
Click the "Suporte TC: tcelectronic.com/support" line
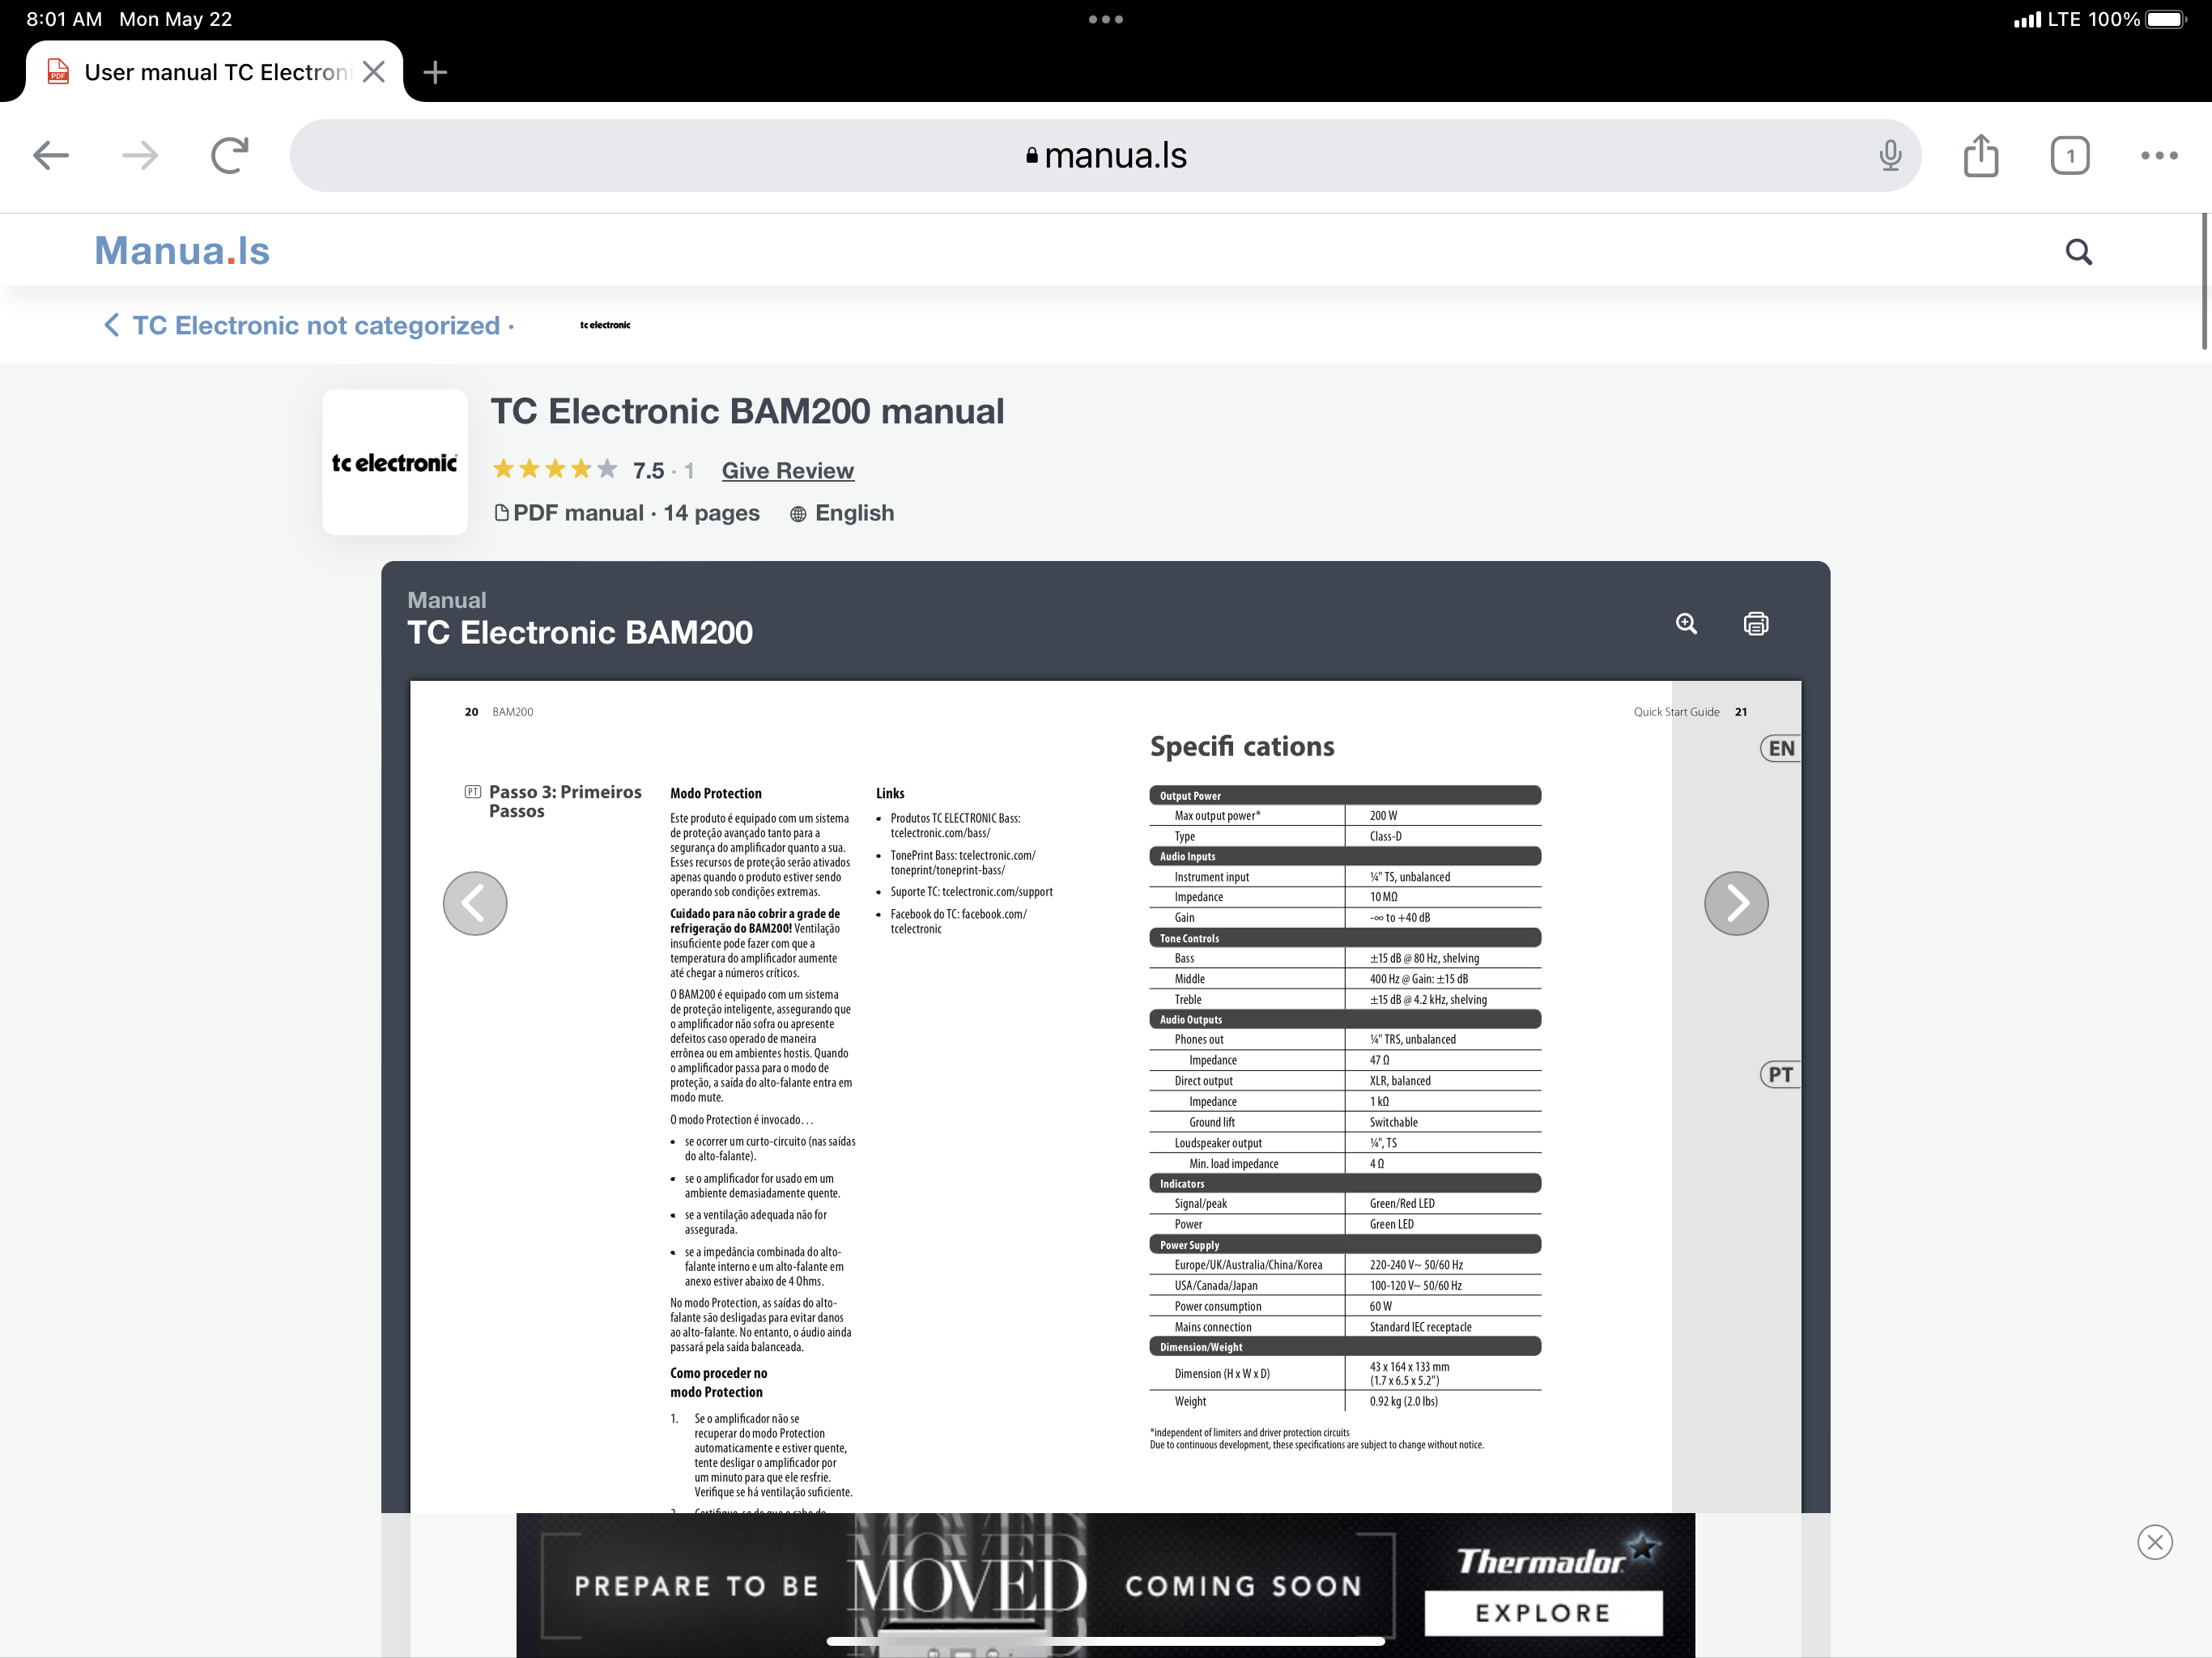[x=971, y=892]
